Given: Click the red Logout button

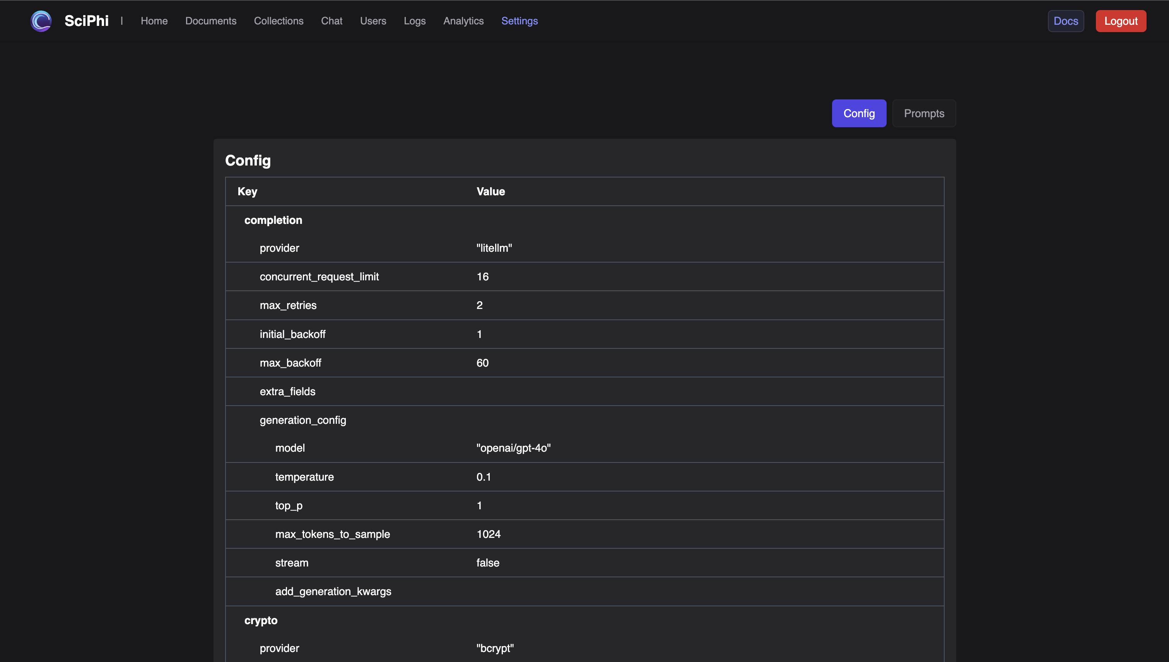Looking at the screenshot, I should (1121, 21).
